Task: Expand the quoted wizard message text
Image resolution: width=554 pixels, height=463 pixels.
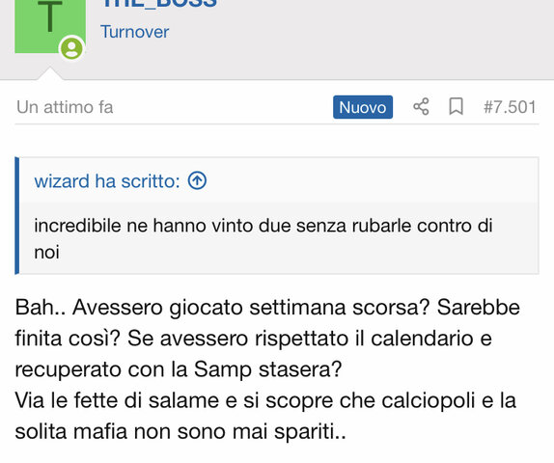Action: 263,239
